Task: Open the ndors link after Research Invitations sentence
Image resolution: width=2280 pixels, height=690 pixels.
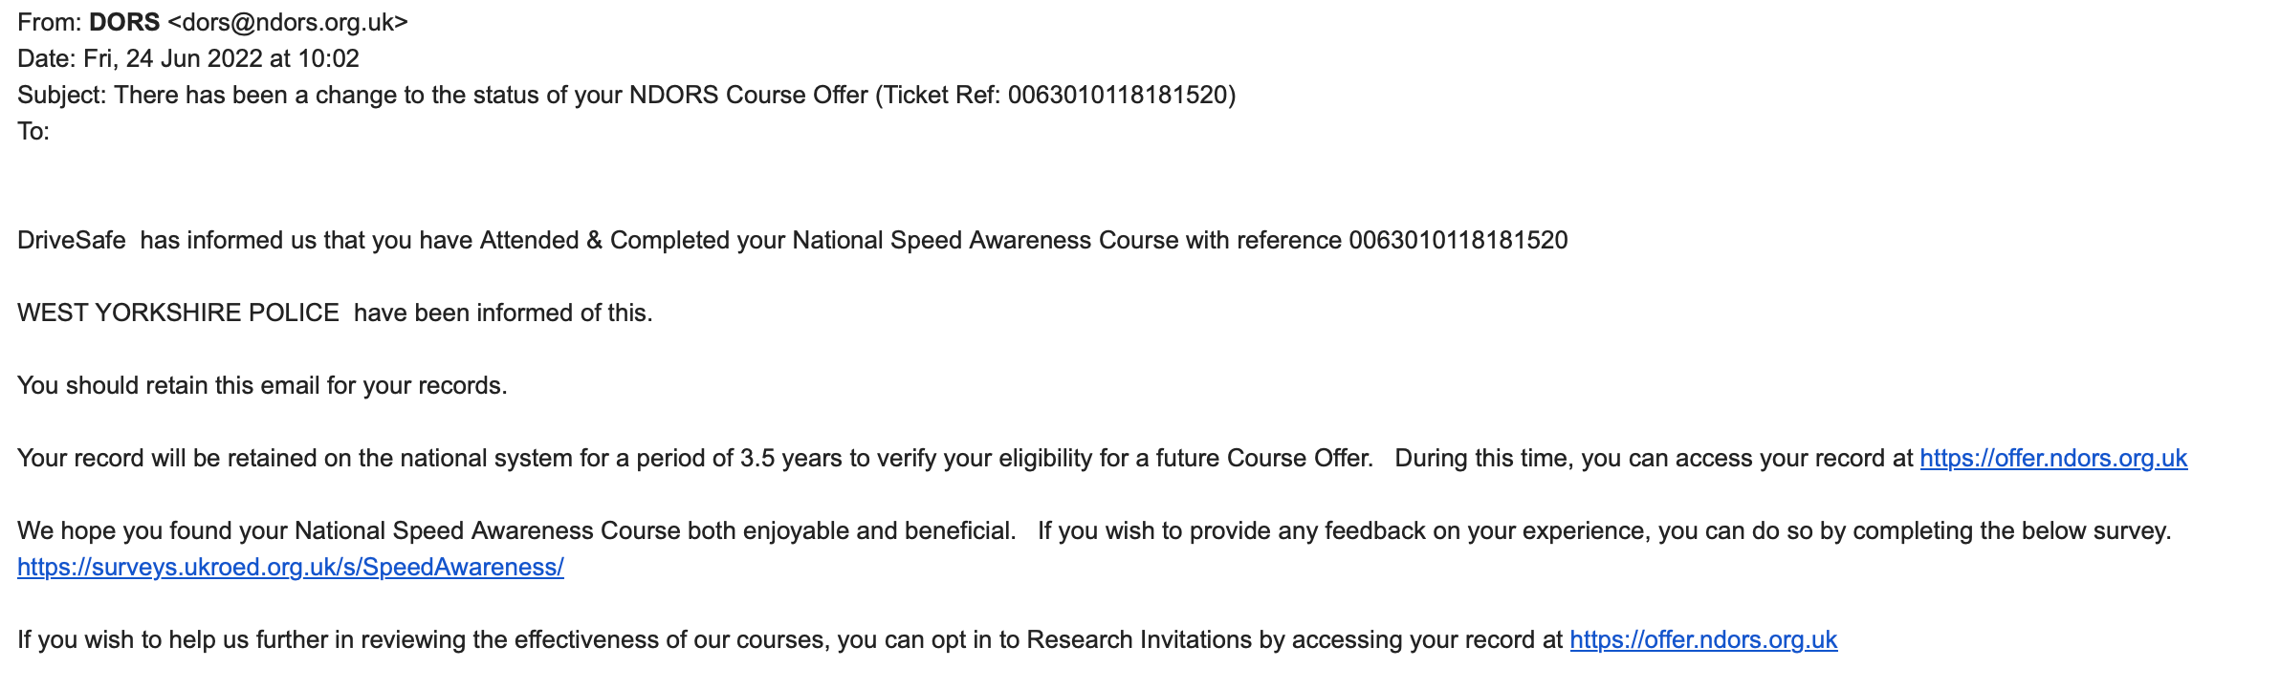Action: pos(1702,640)
